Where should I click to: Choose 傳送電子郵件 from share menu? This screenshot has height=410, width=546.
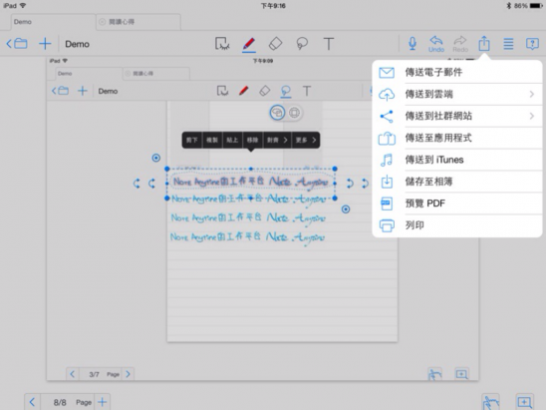[457, 72]
